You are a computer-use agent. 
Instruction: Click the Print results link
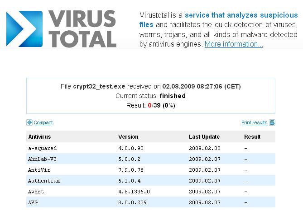[x=254, y=122]
